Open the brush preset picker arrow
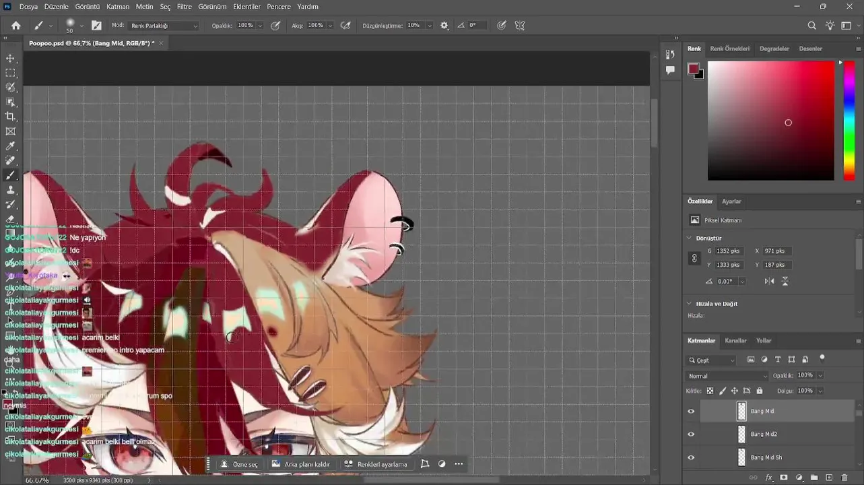The width and height of the screenshot is (864, 485). [81, 26]
